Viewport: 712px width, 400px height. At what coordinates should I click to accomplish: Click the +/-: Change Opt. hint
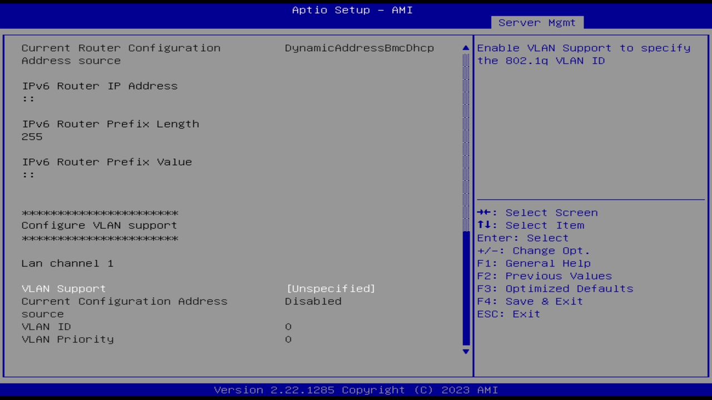[x=534, y=251]
